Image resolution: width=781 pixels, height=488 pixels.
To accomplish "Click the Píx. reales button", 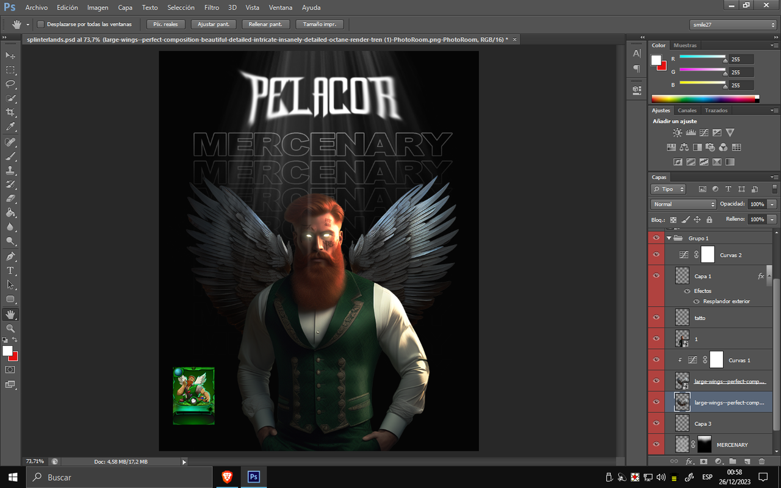I will pyautogui.click(x=165, y=24).
